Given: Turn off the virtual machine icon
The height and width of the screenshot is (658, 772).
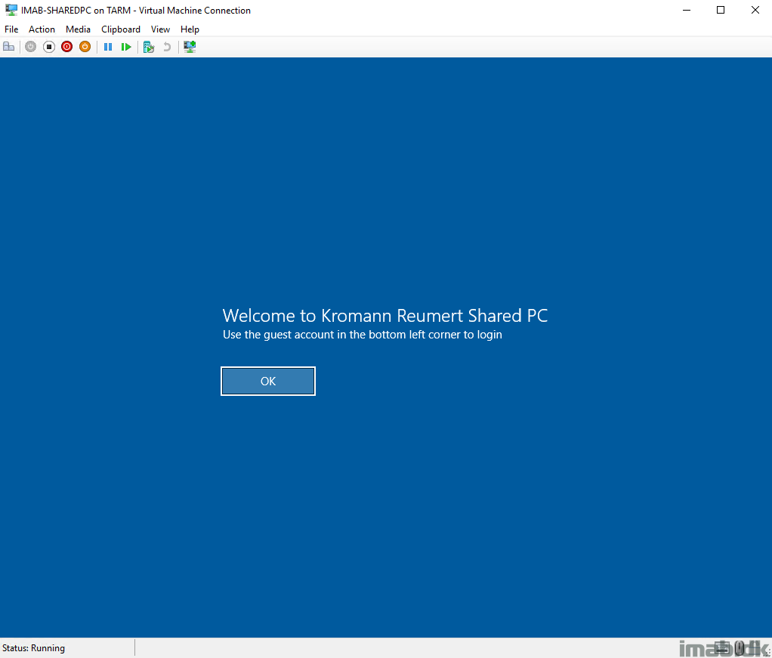Looking at the screenshot, I should [x=49, y=47].
